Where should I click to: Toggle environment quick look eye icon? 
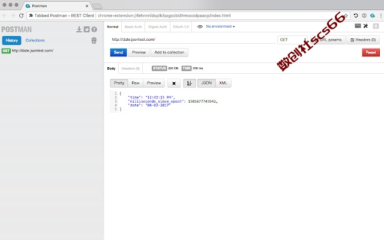tap(200, 26)
